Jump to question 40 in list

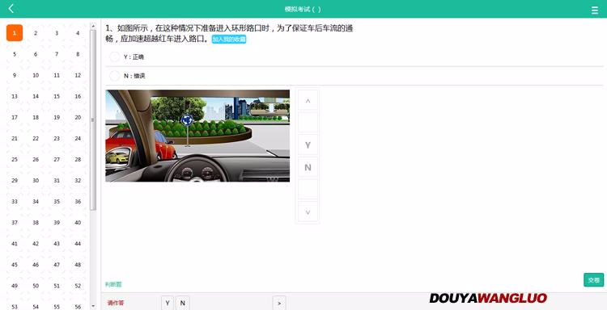point(78,222)
